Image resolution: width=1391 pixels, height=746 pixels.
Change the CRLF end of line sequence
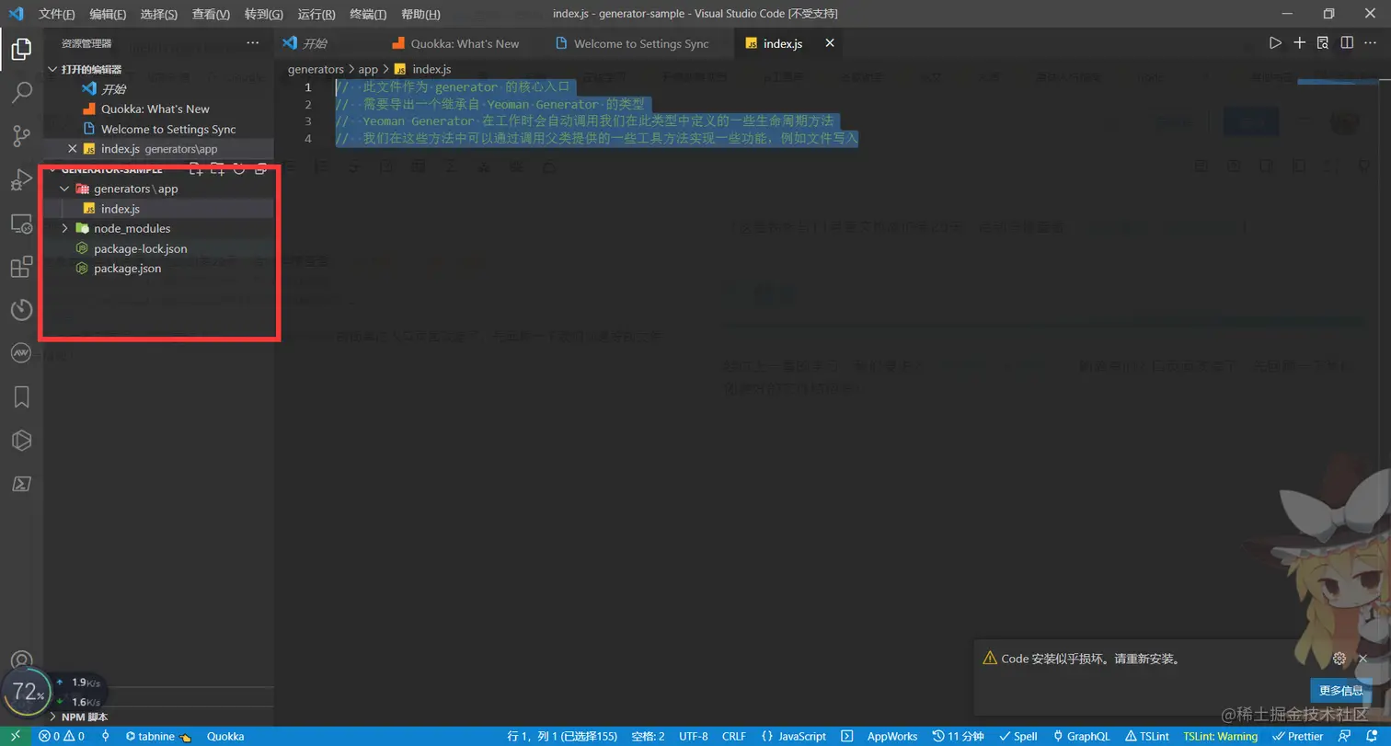tap(734, 737)
